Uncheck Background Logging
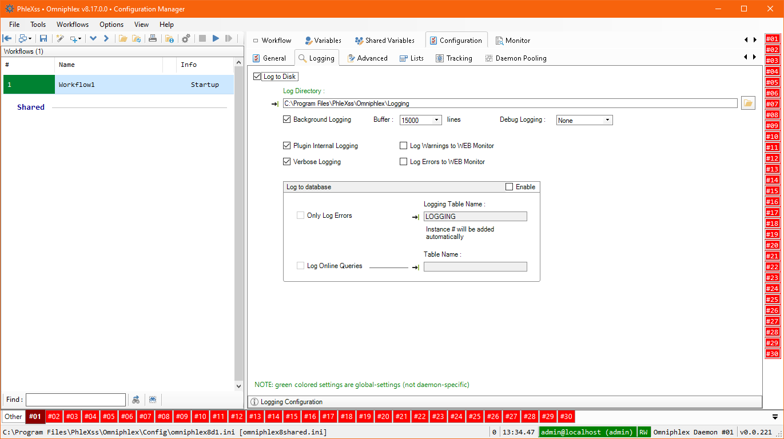 287,119
